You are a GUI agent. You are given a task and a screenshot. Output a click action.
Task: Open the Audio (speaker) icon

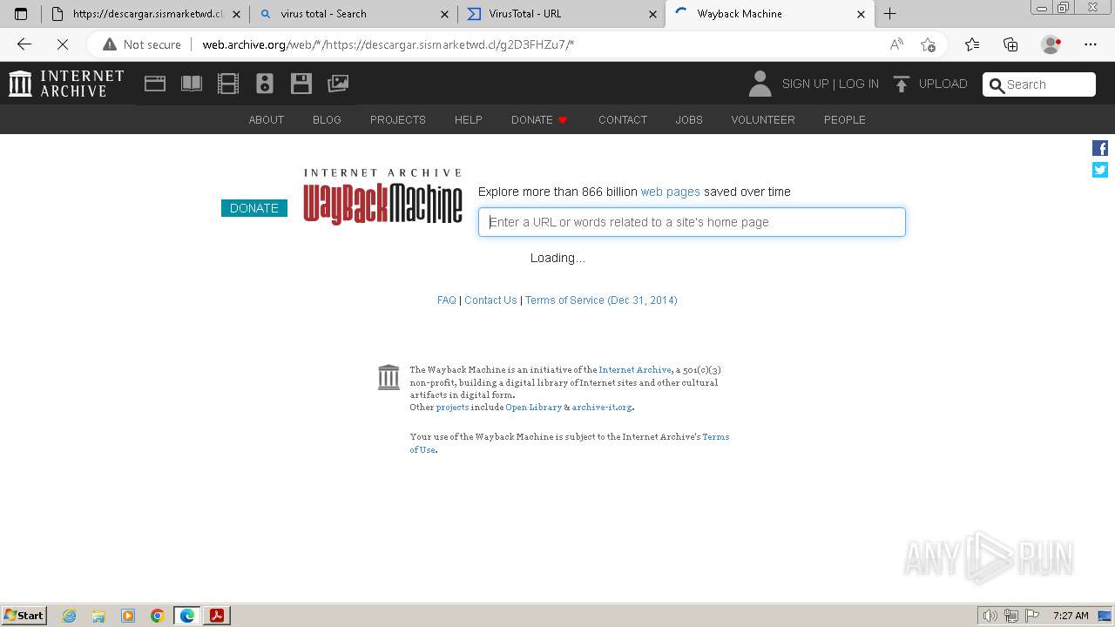[x=265, y=84]
